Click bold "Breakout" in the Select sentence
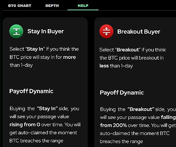 click(x=128, y=50)
